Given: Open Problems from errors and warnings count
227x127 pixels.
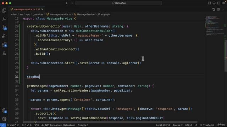Looking at the screenshot, I should [x=27, y=125].
